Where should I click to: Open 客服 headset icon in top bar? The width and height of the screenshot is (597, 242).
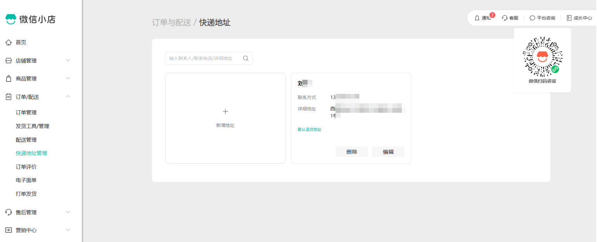pos(505,18)
